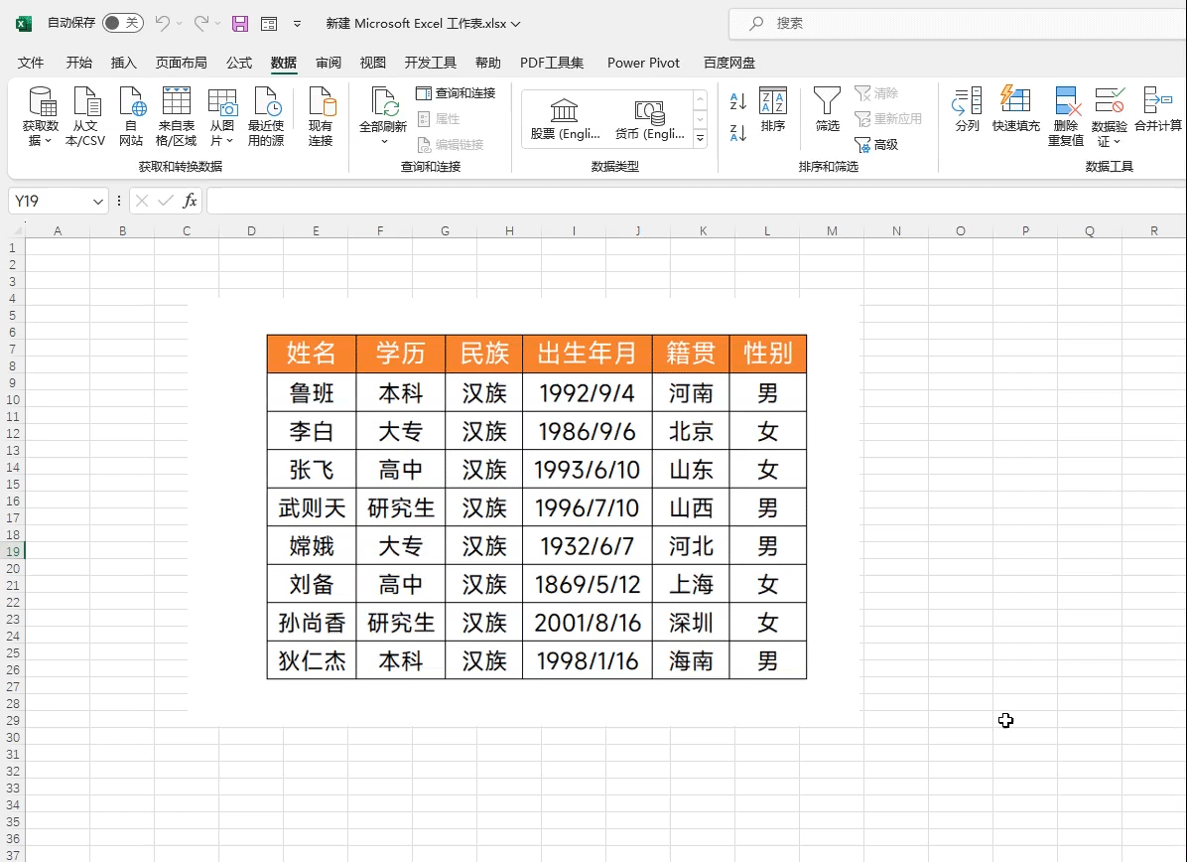Click the Redo arrow icon
Screen dimensions: 1187x862
coord(200,24)
